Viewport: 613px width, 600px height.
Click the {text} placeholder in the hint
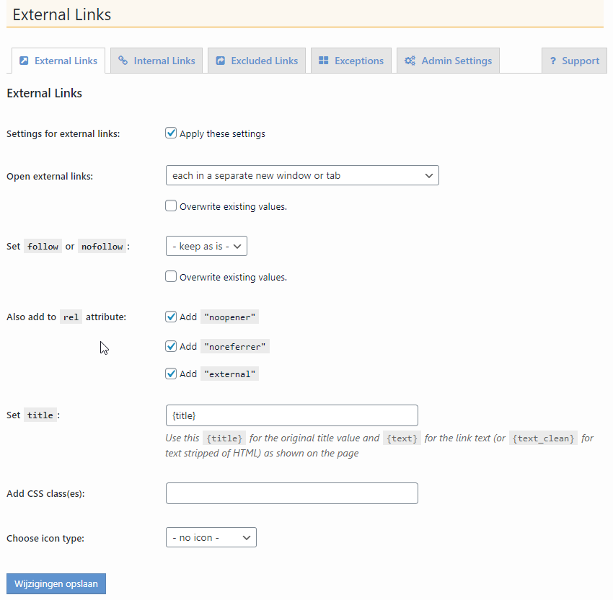(402, 438)
